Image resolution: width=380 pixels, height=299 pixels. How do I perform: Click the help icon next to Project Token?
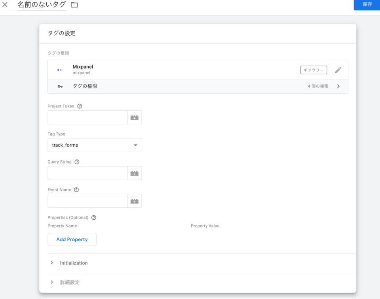pyautogui.click(x=79, y=106)
